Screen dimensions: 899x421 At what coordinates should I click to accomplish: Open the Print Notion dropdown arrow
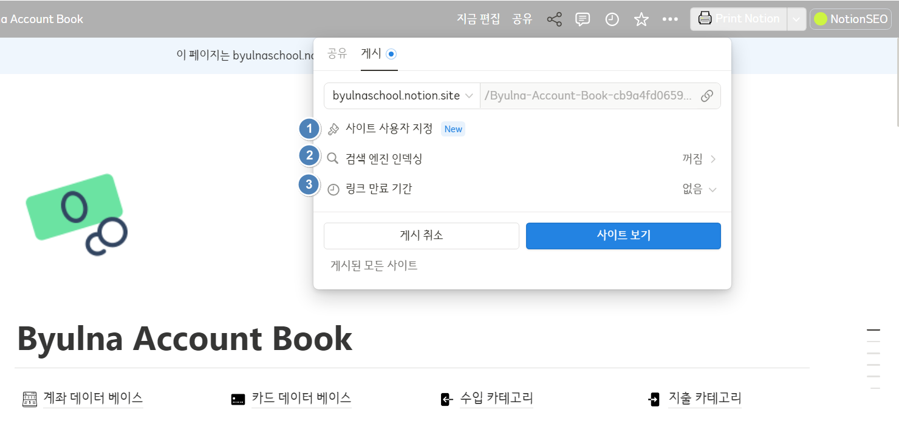(796, 19)
